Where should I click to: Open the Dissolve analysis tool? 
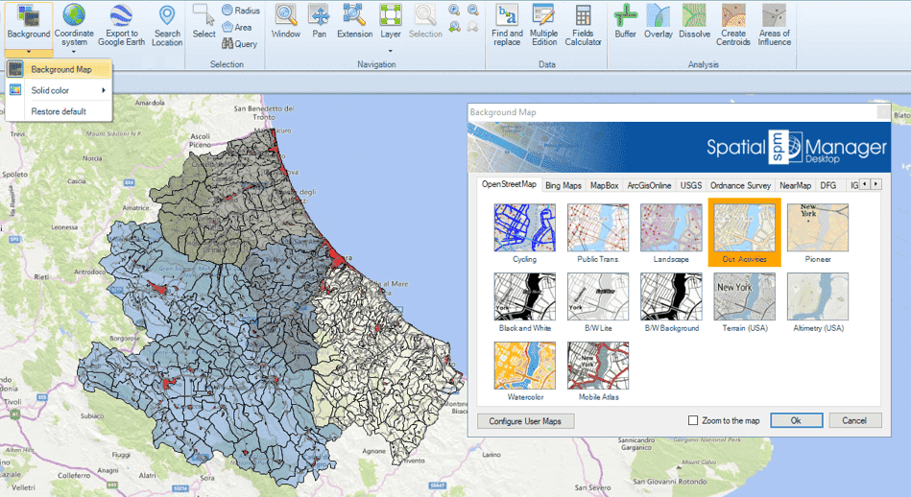click(x=694, y=15)
